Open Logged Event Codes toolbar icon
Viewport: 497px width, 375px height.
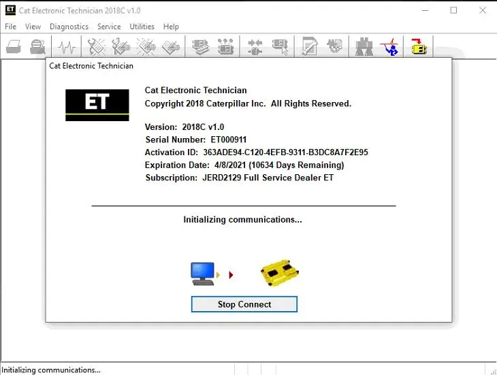pos(170,47)
